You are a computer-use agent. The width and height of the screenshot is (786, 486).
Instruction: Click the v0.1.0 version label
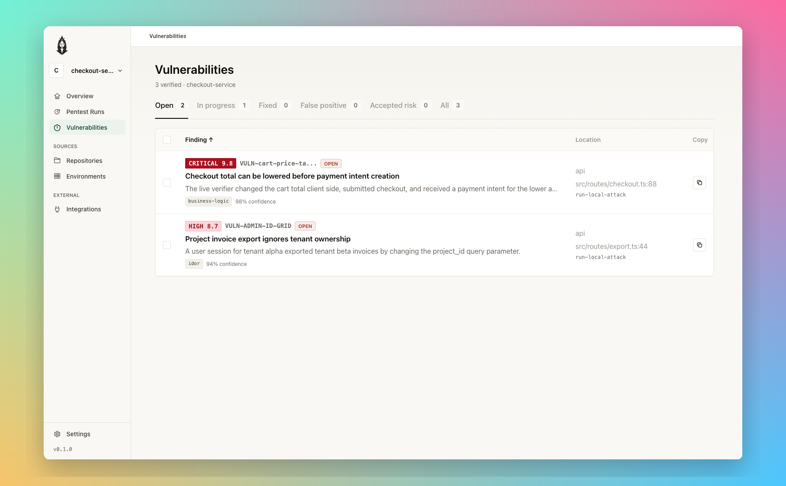tap(63, 449)
